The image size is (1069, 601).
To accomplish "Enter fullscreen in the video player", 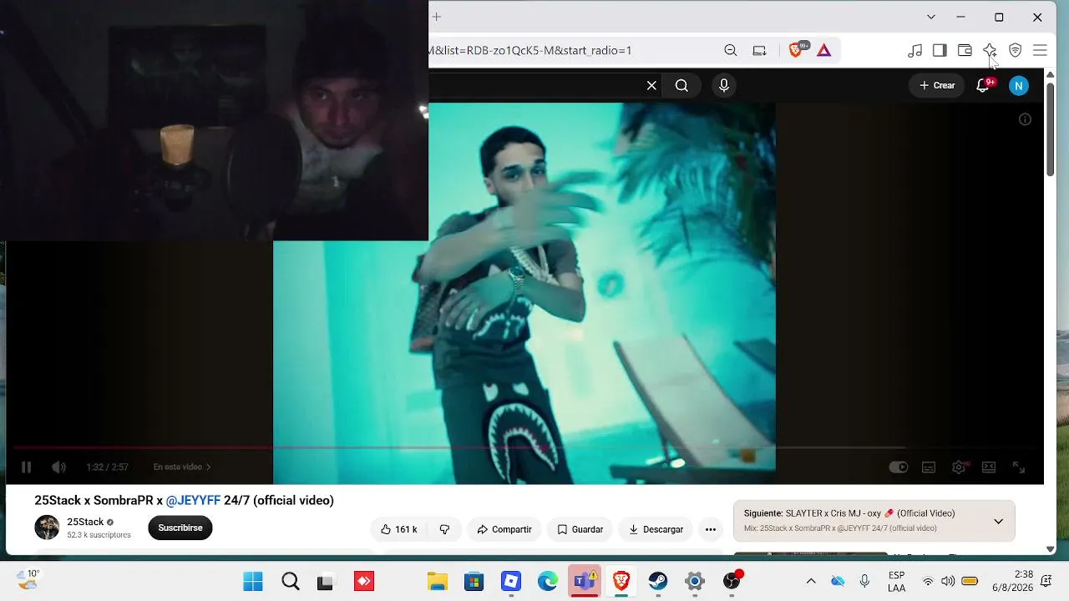I will [1019, 467].
